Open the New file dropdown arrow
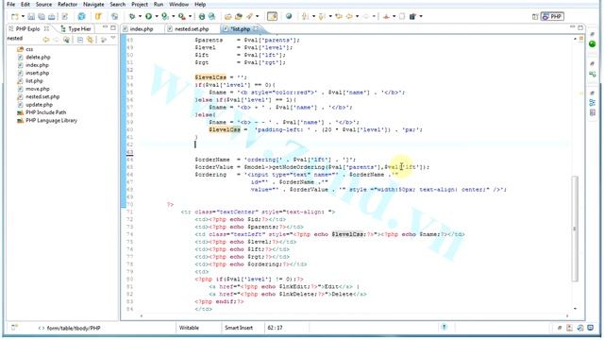 pyautogui.click(x=23, y=17)
